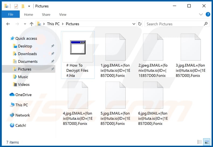213x147 pixels.
Task: Open the recent locations dropdown arrow
Action: click(25, 24)
